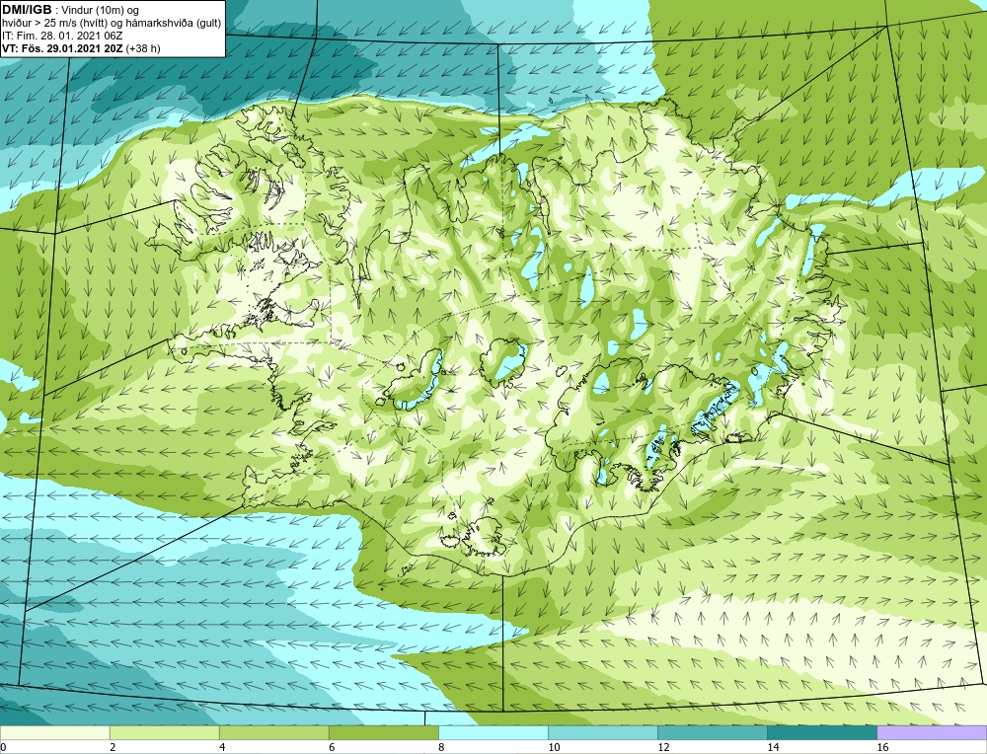Click the '12' scale label
Screen dimensions: 987x754
coord(663,747)
